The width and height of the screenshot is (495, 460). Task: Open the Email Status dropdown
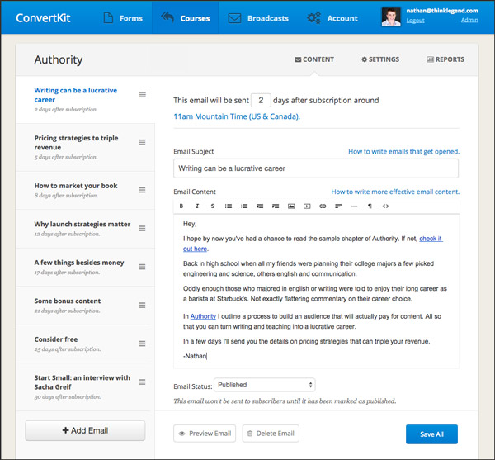pyautogui.click(x=264, y=385)
